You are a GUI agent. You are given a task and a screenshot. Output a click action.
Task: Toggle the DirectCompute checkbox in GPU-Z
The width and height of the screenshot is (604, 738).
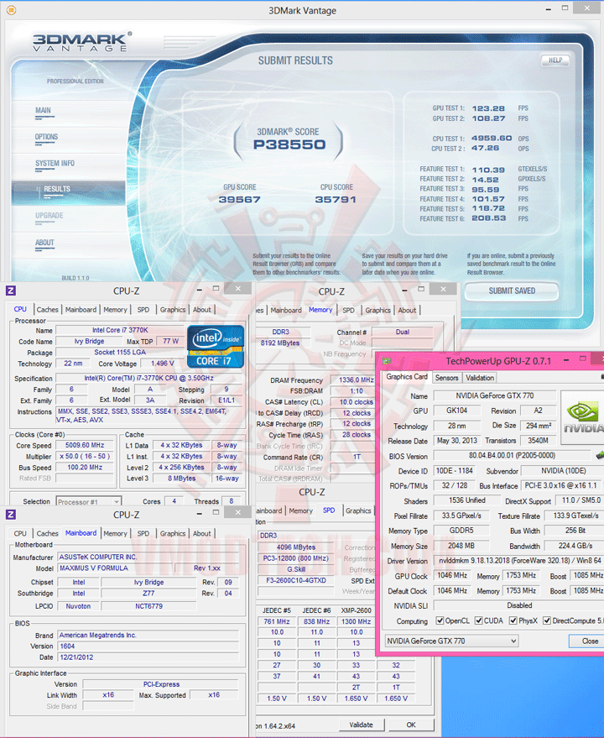pos(547,620)
